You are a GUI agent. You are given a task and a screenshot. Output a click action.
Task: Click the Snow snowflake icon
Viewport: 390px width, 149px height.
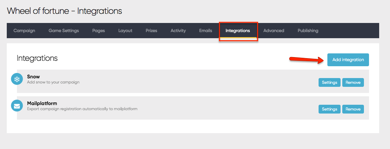click(17, 79)
